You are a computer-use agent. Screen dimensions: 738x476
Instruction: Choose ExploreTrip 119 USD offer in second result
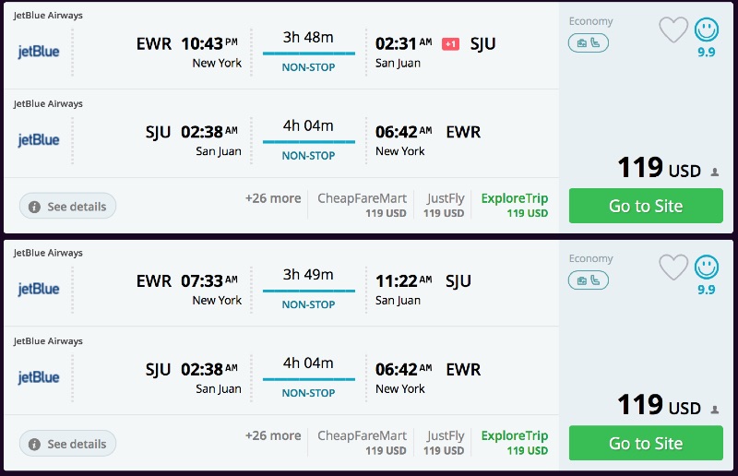[x=514, y=442]
